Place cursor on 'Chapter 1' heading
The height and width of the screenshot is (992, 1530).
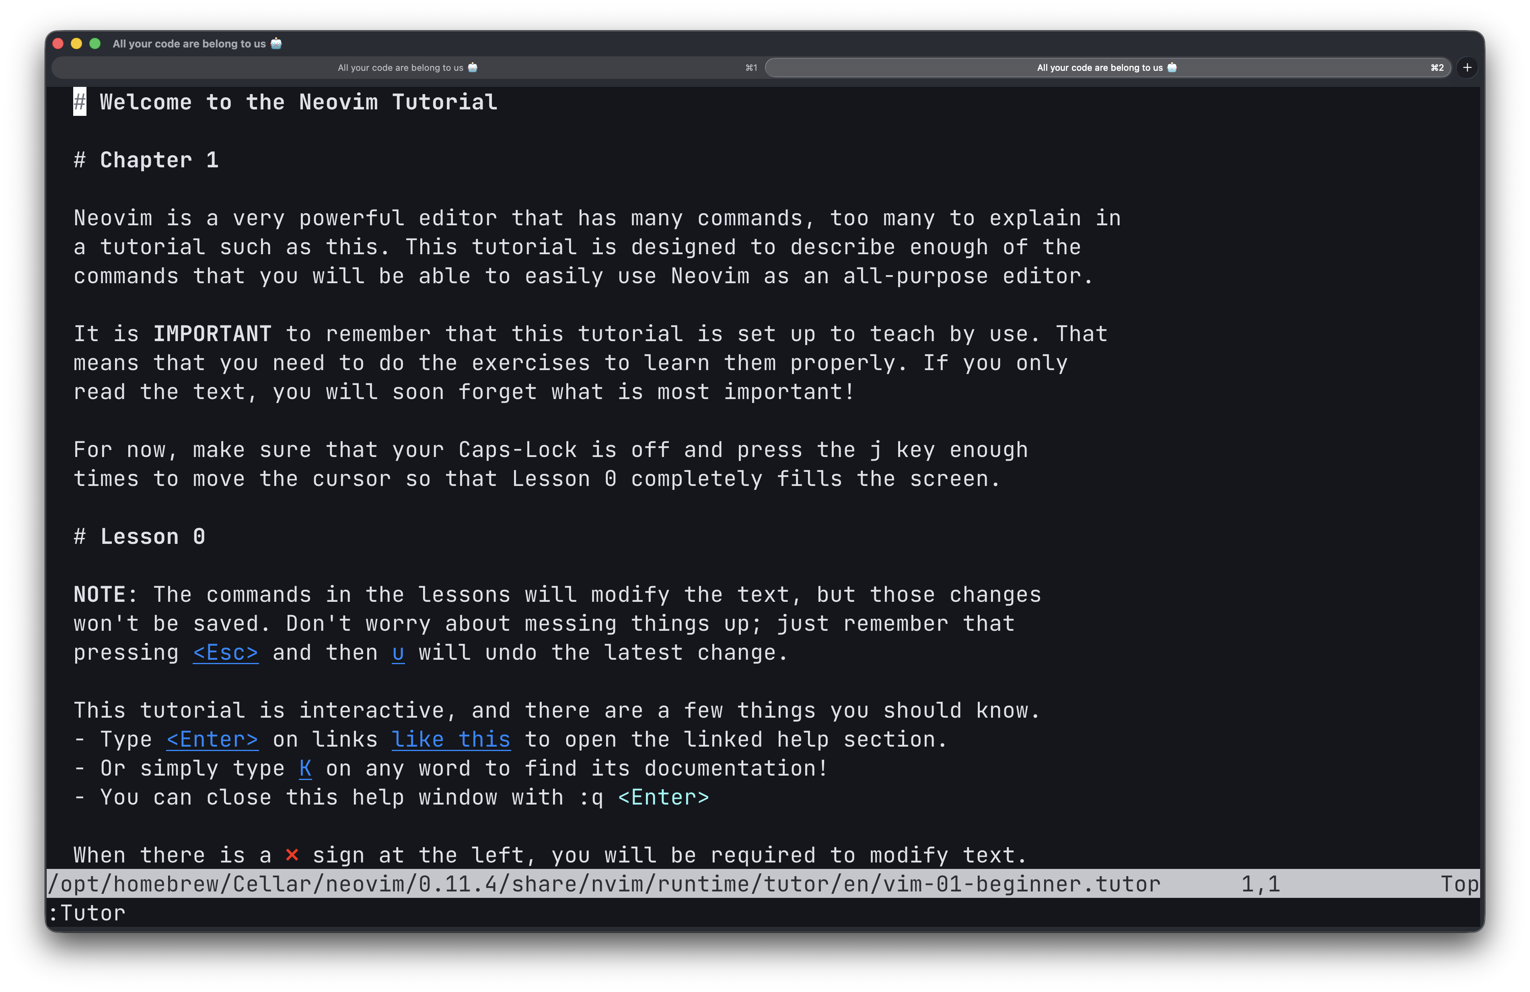(159, 160)
